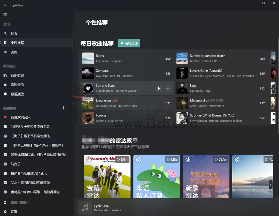Select Sunrise at paradise beach track
The width and height of the screenshot is (279, 216).
tap(221, 58)
